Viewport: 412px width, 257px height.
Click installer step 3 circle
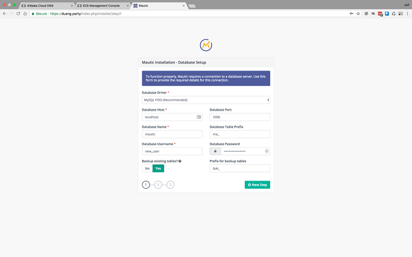coord(170,185)
